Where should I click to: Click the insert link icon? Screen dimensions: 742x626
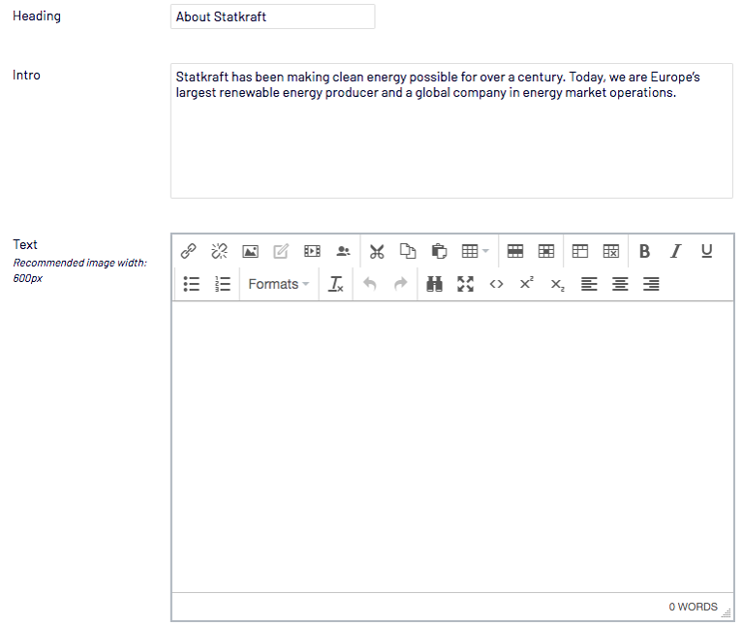pos(188,251)
